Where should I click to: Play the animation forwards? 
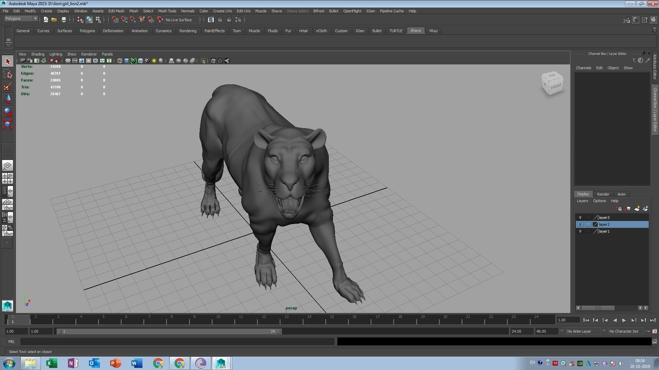624,321
